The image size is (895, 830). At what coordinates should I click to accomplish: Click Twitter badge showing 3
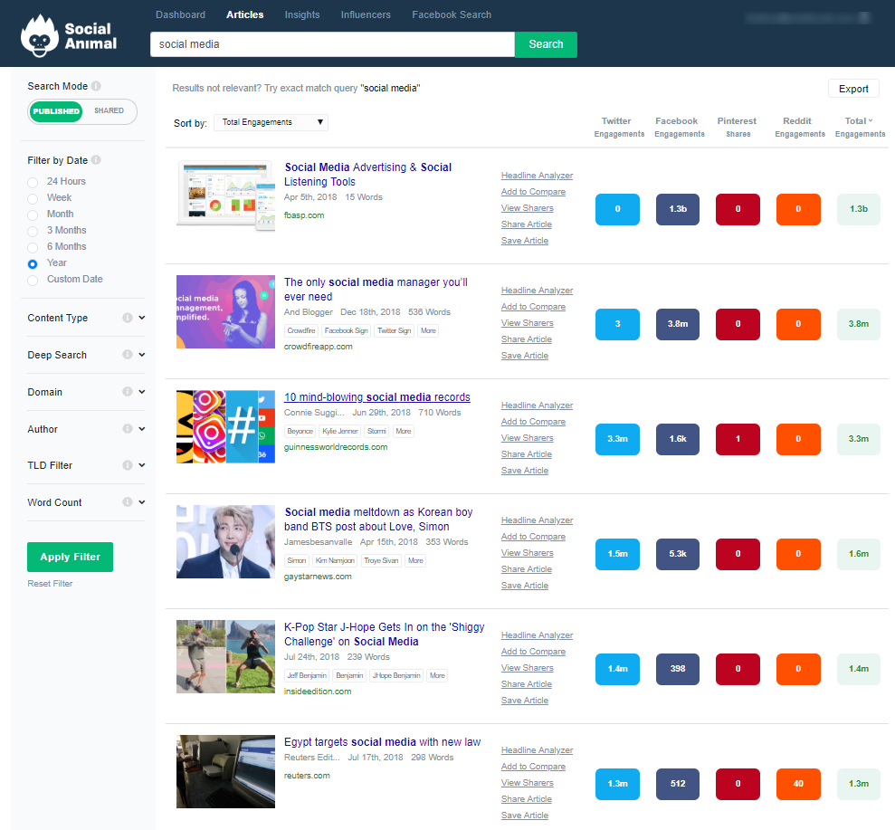(x=617, y=324)
